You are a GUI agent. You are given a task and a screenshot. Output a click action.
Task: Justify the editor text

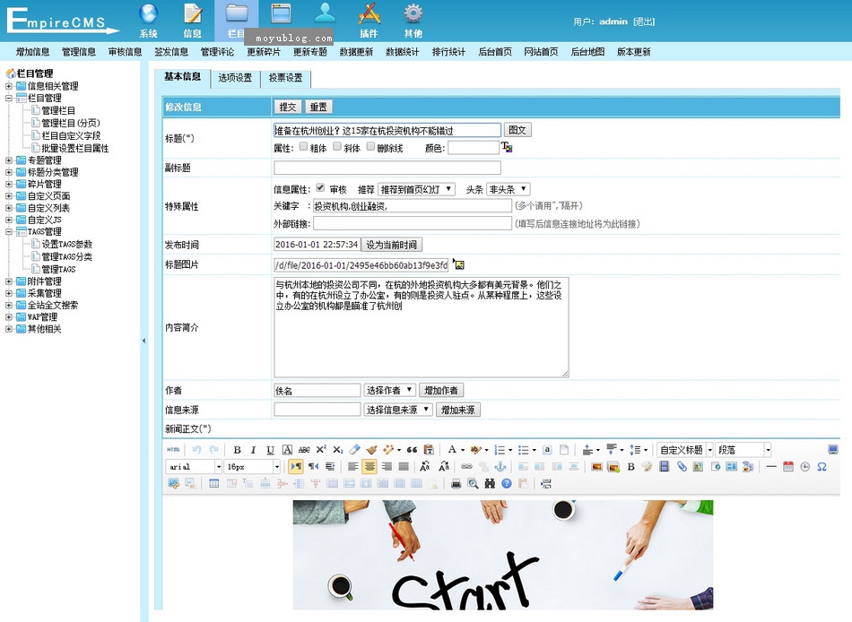pos(404,467)
